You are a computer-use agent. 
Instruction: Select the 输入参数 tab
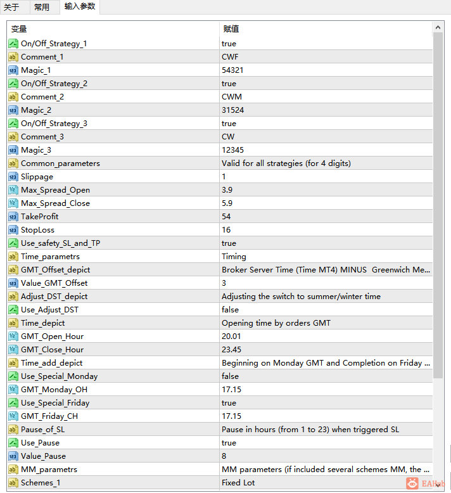point(80,6)
